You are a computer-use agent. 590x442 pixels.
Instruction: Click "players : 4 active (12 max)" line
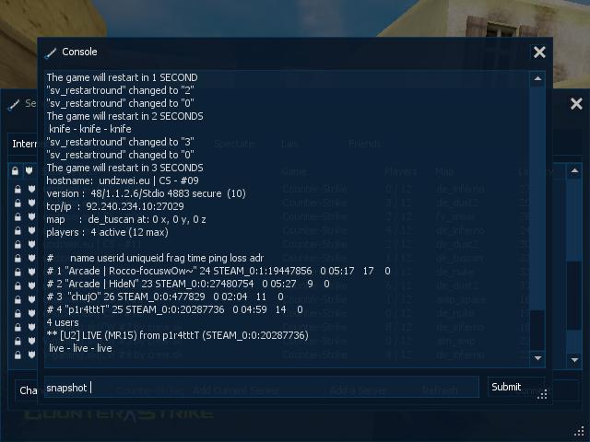click(x=107, y=232)
